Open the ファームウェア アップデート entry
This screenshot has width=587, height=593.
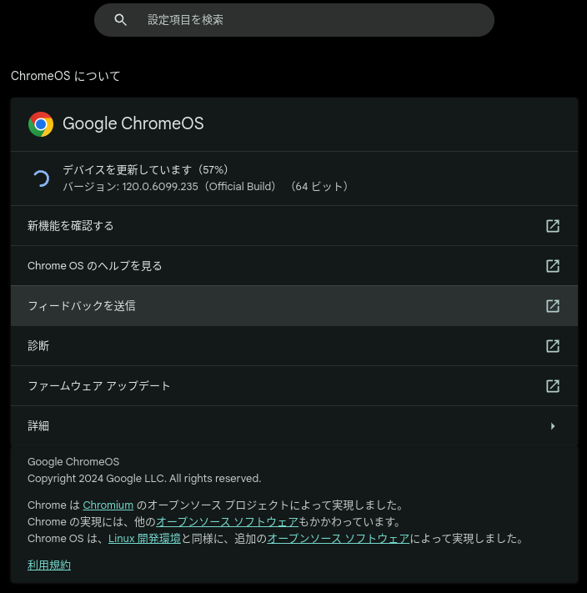294,386
